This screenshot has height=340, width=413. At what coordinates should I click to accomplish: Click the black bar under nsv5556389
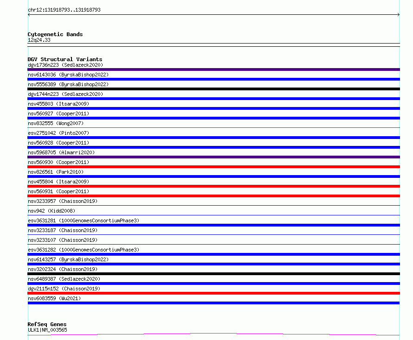click(x=213, y=89)
